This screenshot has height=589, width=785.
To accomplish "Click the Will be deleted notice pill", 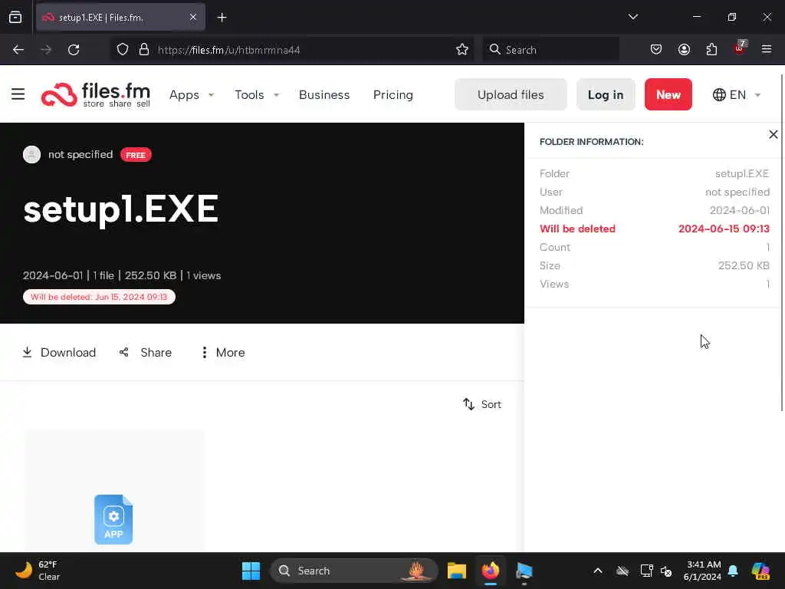I will pyautogui.click(x=99, y=297).
